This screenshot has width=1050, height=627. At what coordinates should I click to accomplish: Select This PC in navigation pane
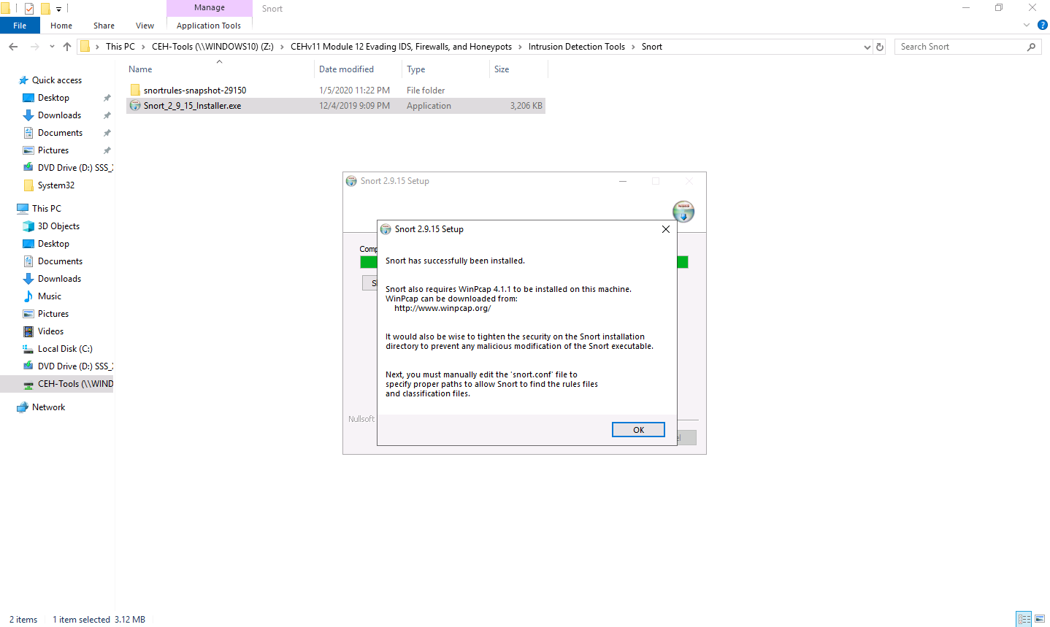click(x=47, y=209)
